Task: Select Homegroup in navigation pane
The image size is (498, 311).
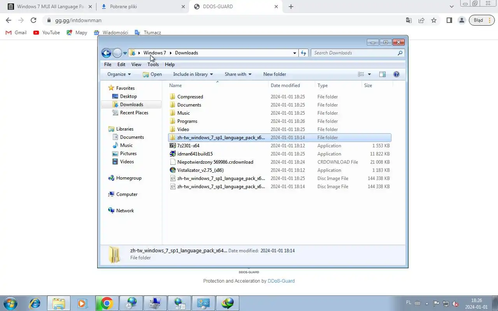Action: (129, 178)
